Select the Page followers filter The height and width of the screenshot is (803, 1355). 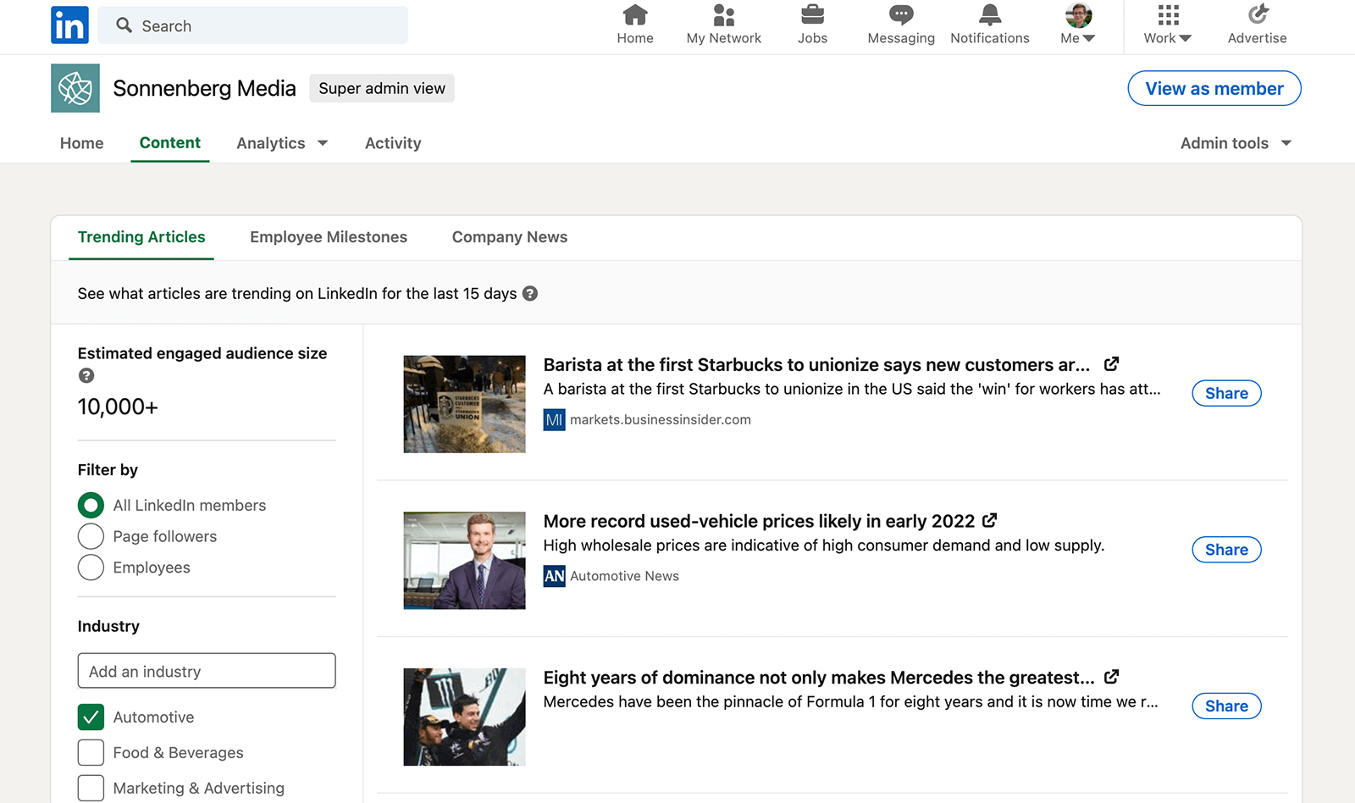pyautogui.click(x=91, y=536)
